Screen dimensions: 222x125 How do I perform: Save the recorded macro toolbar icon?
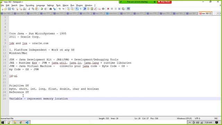click(123, 9)
